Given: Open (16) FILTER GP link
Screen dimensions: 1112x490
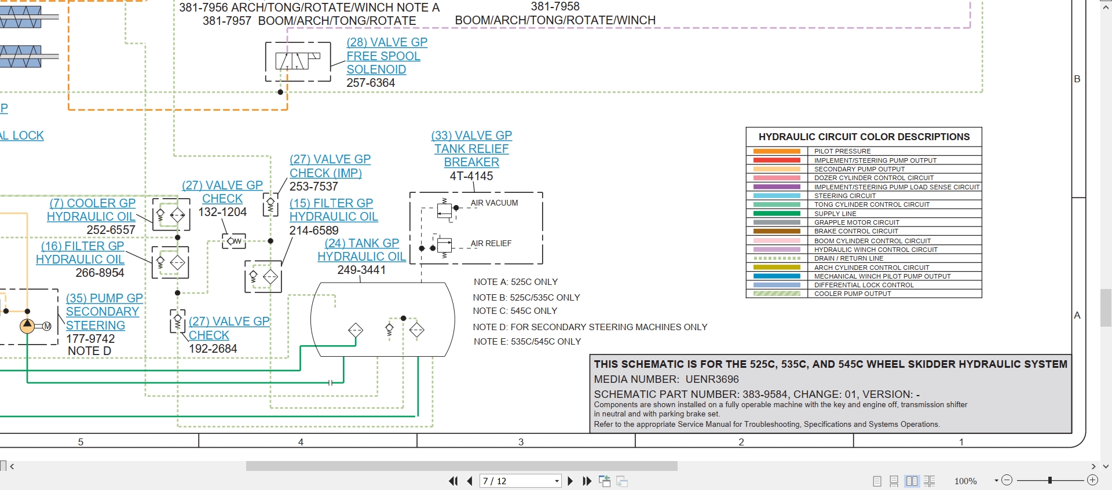Looking at the screenshot, I should [83, 246].
